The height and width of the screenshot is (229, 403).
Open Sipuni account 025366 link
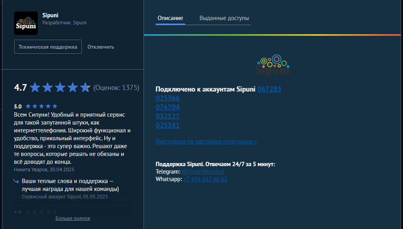tap(167, 98)
